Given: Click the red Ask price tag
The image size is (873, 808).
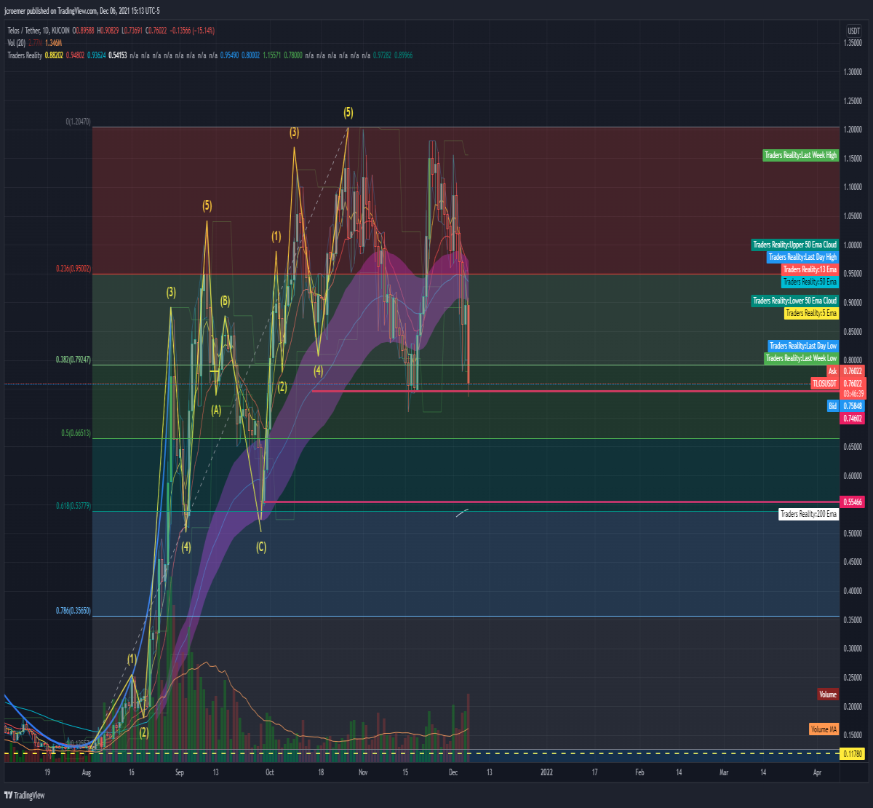Looking at the screenshot, I should tap(832, 371).
